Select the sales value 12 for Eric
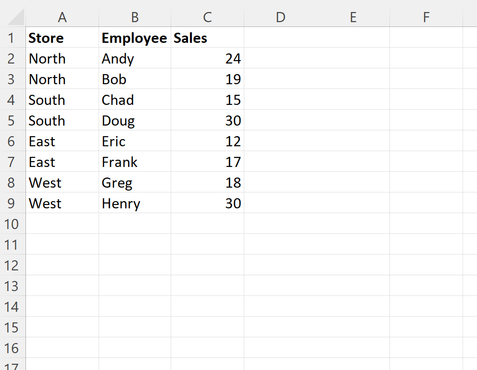477x370 pixels. pos(207,141)
